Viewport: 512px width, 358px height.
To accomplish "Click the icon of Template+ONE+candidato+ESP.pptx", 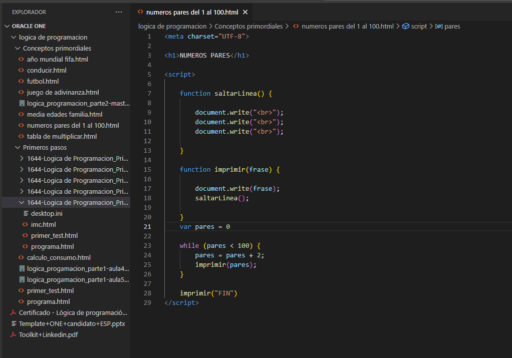I will pyautogui.click(x=14, y=324).
